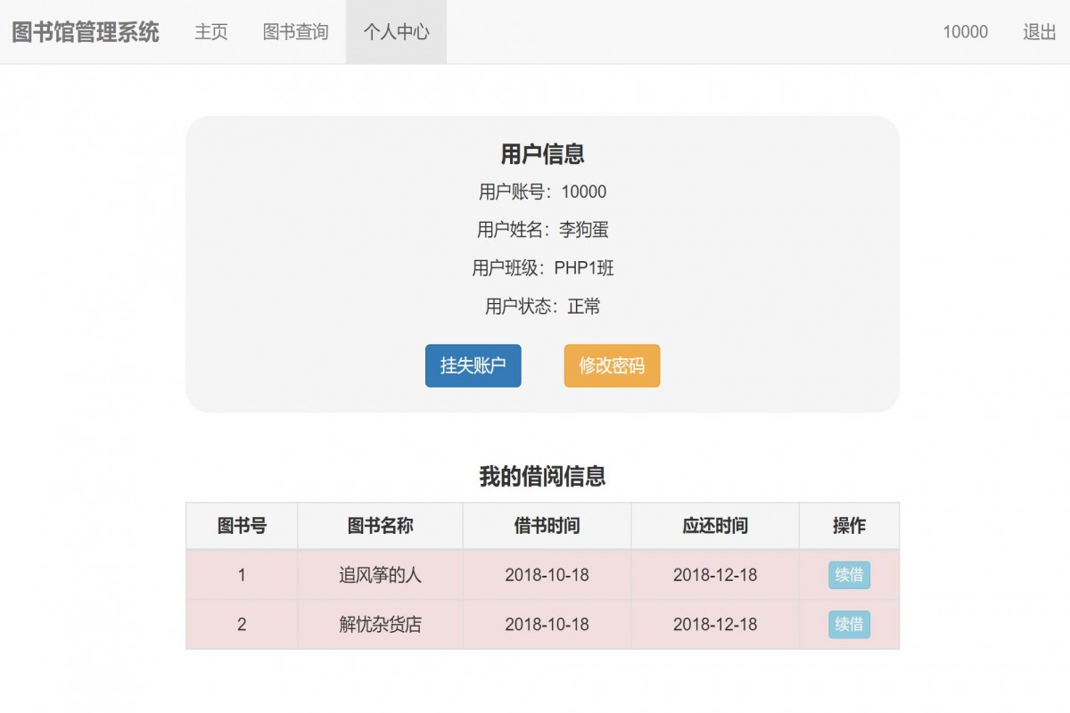1070x713 pixels.
Task: Click 退出 to log out
Action: coord(1038,31)
